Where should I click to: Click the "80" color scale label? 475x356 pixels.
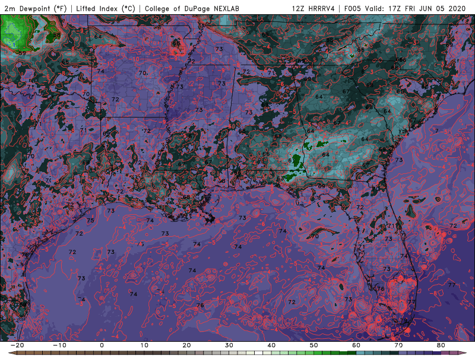click(x=441, y=345)
